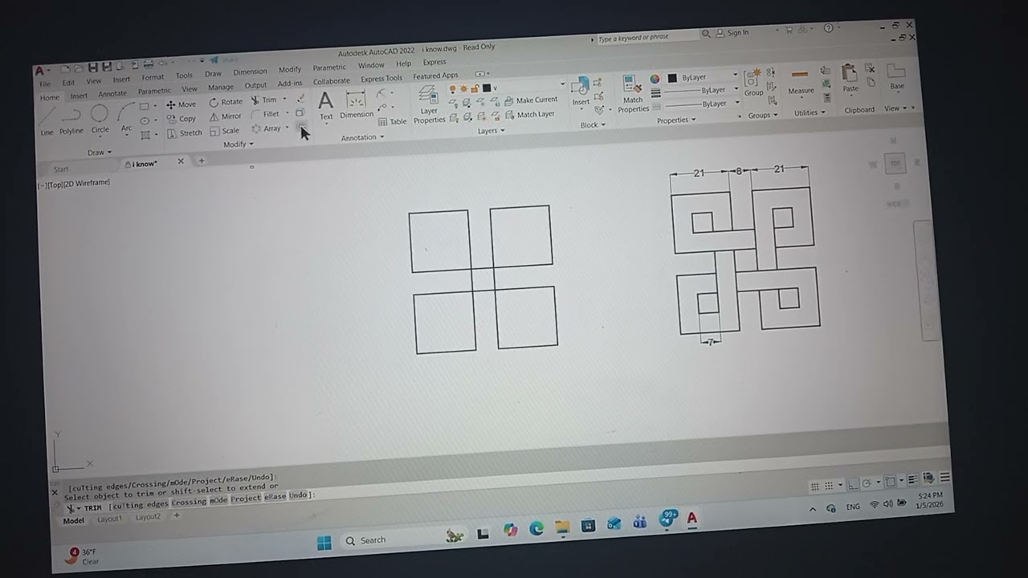Open Layer Properties manager
Screen dimensions: 1028x578
(429, 106)
